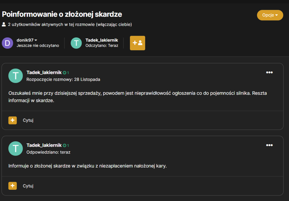Viewport: 289px width, 201px height.
Task: Open the Opcje dropdown menu
Action: pos(270,15)
